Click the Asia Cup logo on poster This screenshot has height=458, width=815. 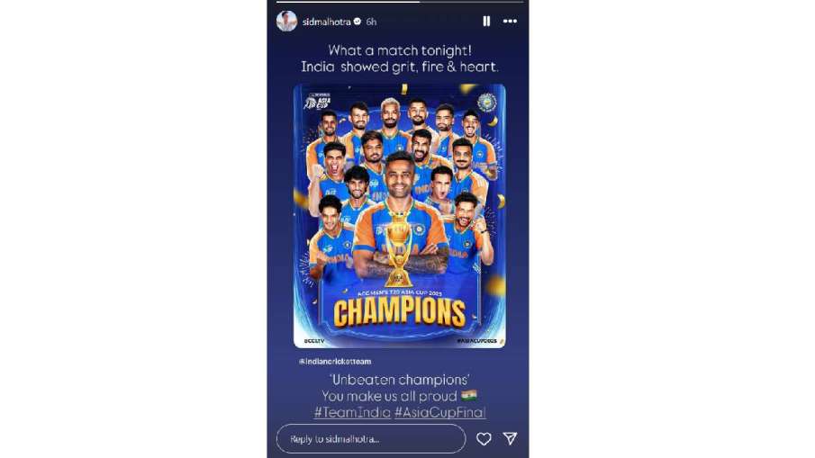pos(318,101)
